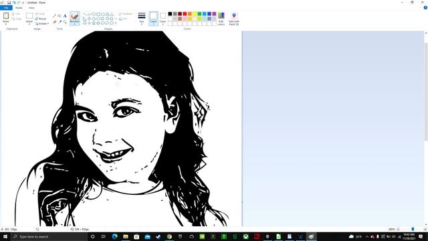This screenshot has width=428, height=241.
Task: Pick the purple color swatch
Action: pos(214,13)
